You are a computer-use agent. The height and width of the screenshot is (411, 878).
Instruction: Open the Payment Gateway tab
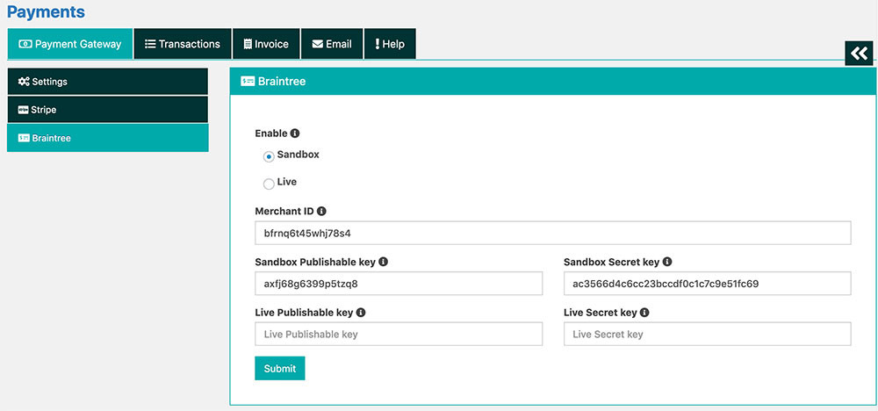(70, 44)
